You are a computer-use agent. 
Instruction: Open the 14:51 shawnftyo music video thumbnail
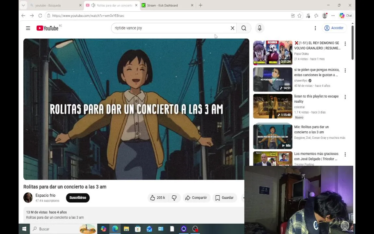pos(273,80)
